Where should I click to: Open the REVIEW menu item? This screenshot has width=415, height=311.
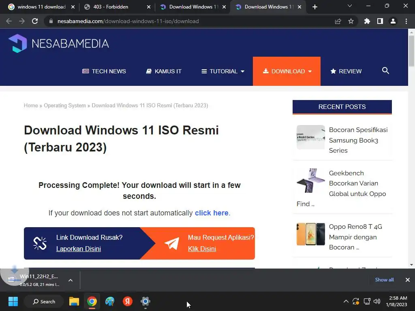(346, 71)
